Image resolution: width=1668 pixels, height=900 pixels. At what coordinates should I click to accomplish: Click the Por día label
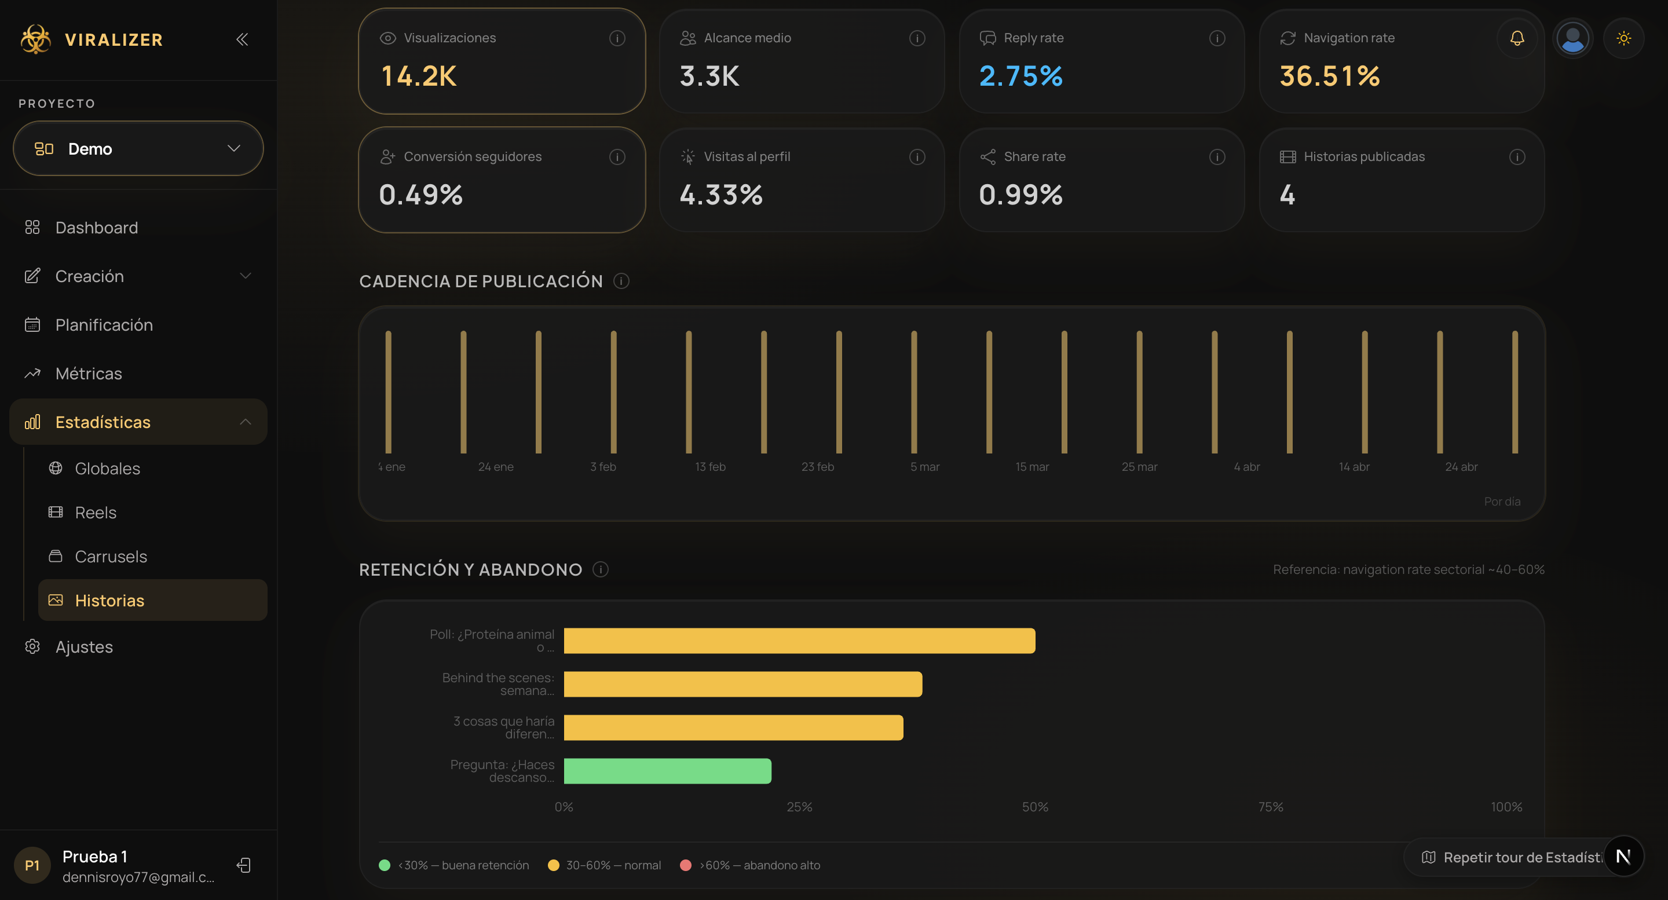[x=1502, y=501]
